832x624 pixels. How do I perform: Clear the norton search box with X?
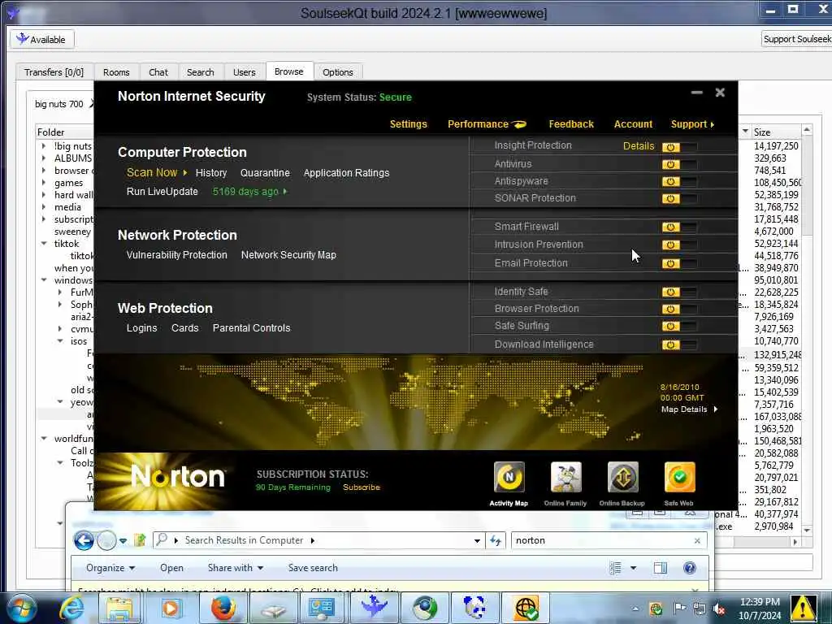(697, 540)
